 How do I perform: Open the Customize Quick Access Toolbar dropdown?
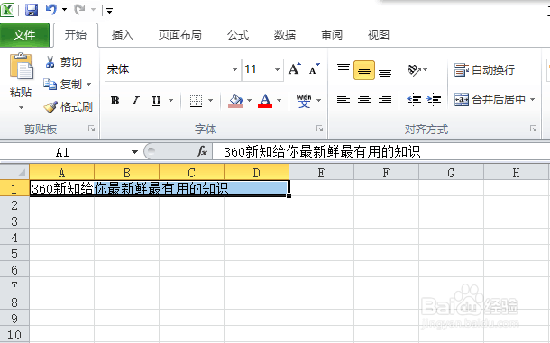(109, 11)
